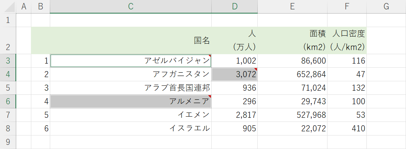Select the イエメン cell
Image resolution: width=406 pixels, height=149 pixels.
(x=131, y=115)
